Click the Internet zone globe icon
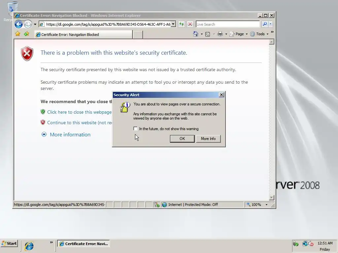338x253 pixels. (164, 205)
